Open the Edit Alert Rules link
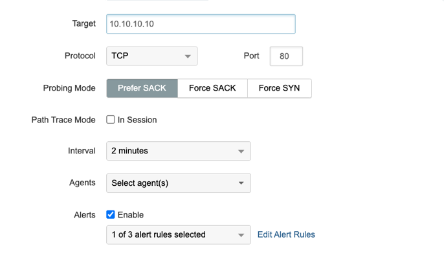The height and width of the screenshot is (259, 444). click(286, 234)
